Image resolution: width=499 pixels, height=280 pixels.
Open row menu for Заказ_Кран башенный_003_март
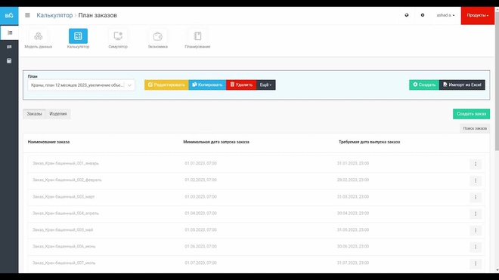point(476,197)
